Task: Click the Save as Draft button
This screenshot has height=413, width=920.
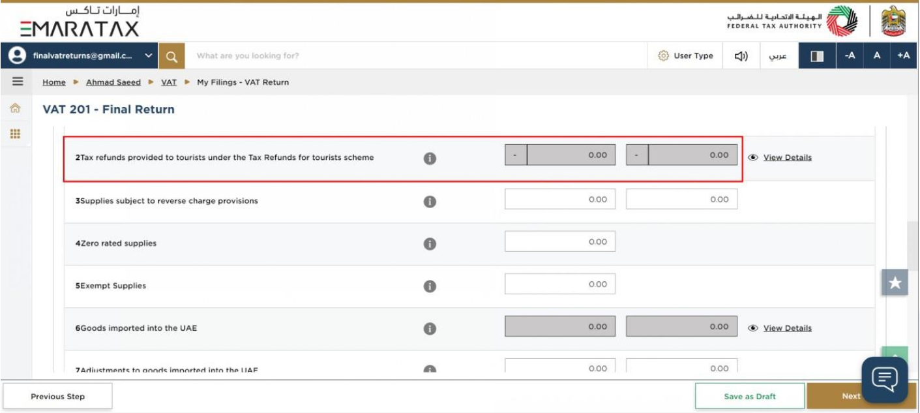Action: (750, 396)
